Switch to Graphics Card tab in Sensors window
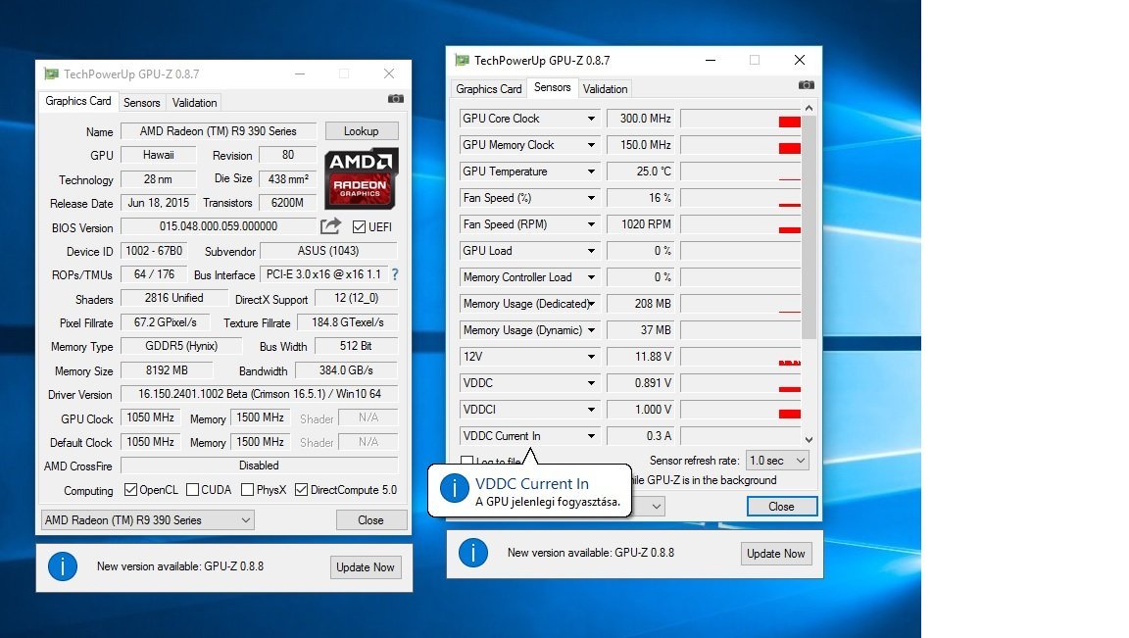Viewport: 1129px width, 638px height. click(489, 88)
